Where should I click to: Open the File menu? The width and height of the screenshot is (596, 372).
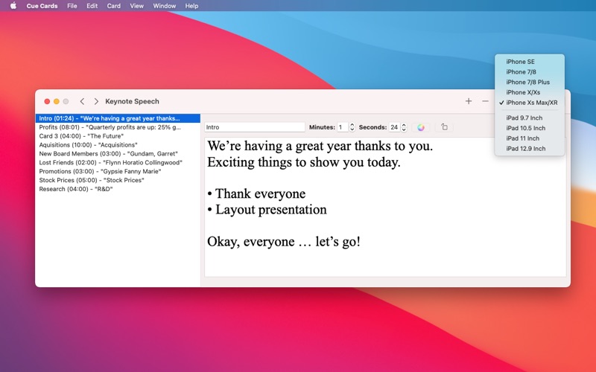72,6
